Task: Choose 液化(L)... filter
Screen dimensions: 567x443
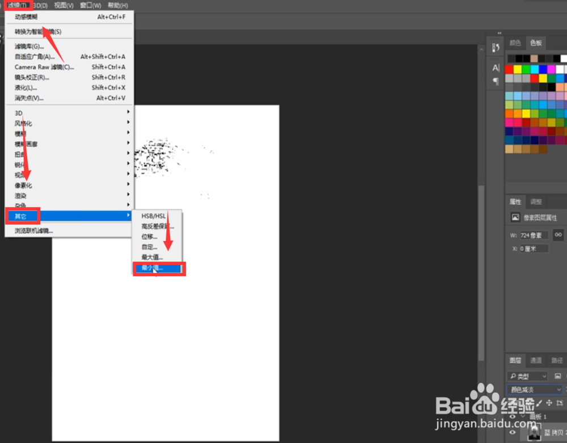Action: pyautogui.click(x=69, y=87)
